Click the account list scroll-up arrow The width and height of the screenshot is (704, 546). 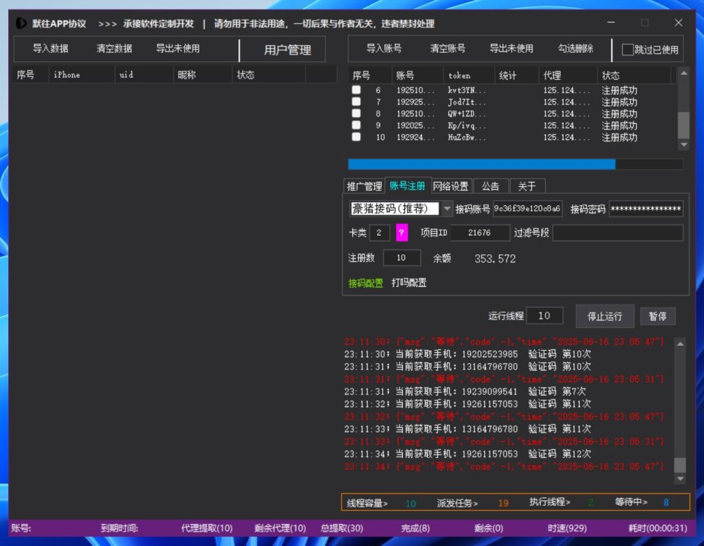[683, 73]
